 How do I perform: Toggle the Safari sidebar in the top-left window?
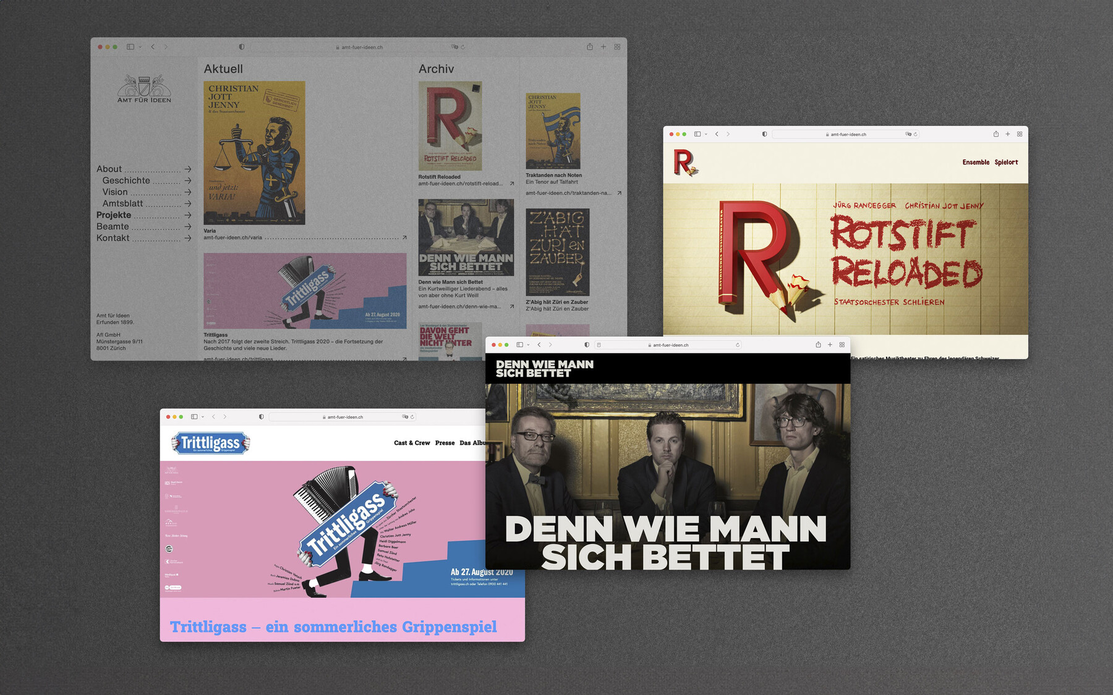coord(130,46)
